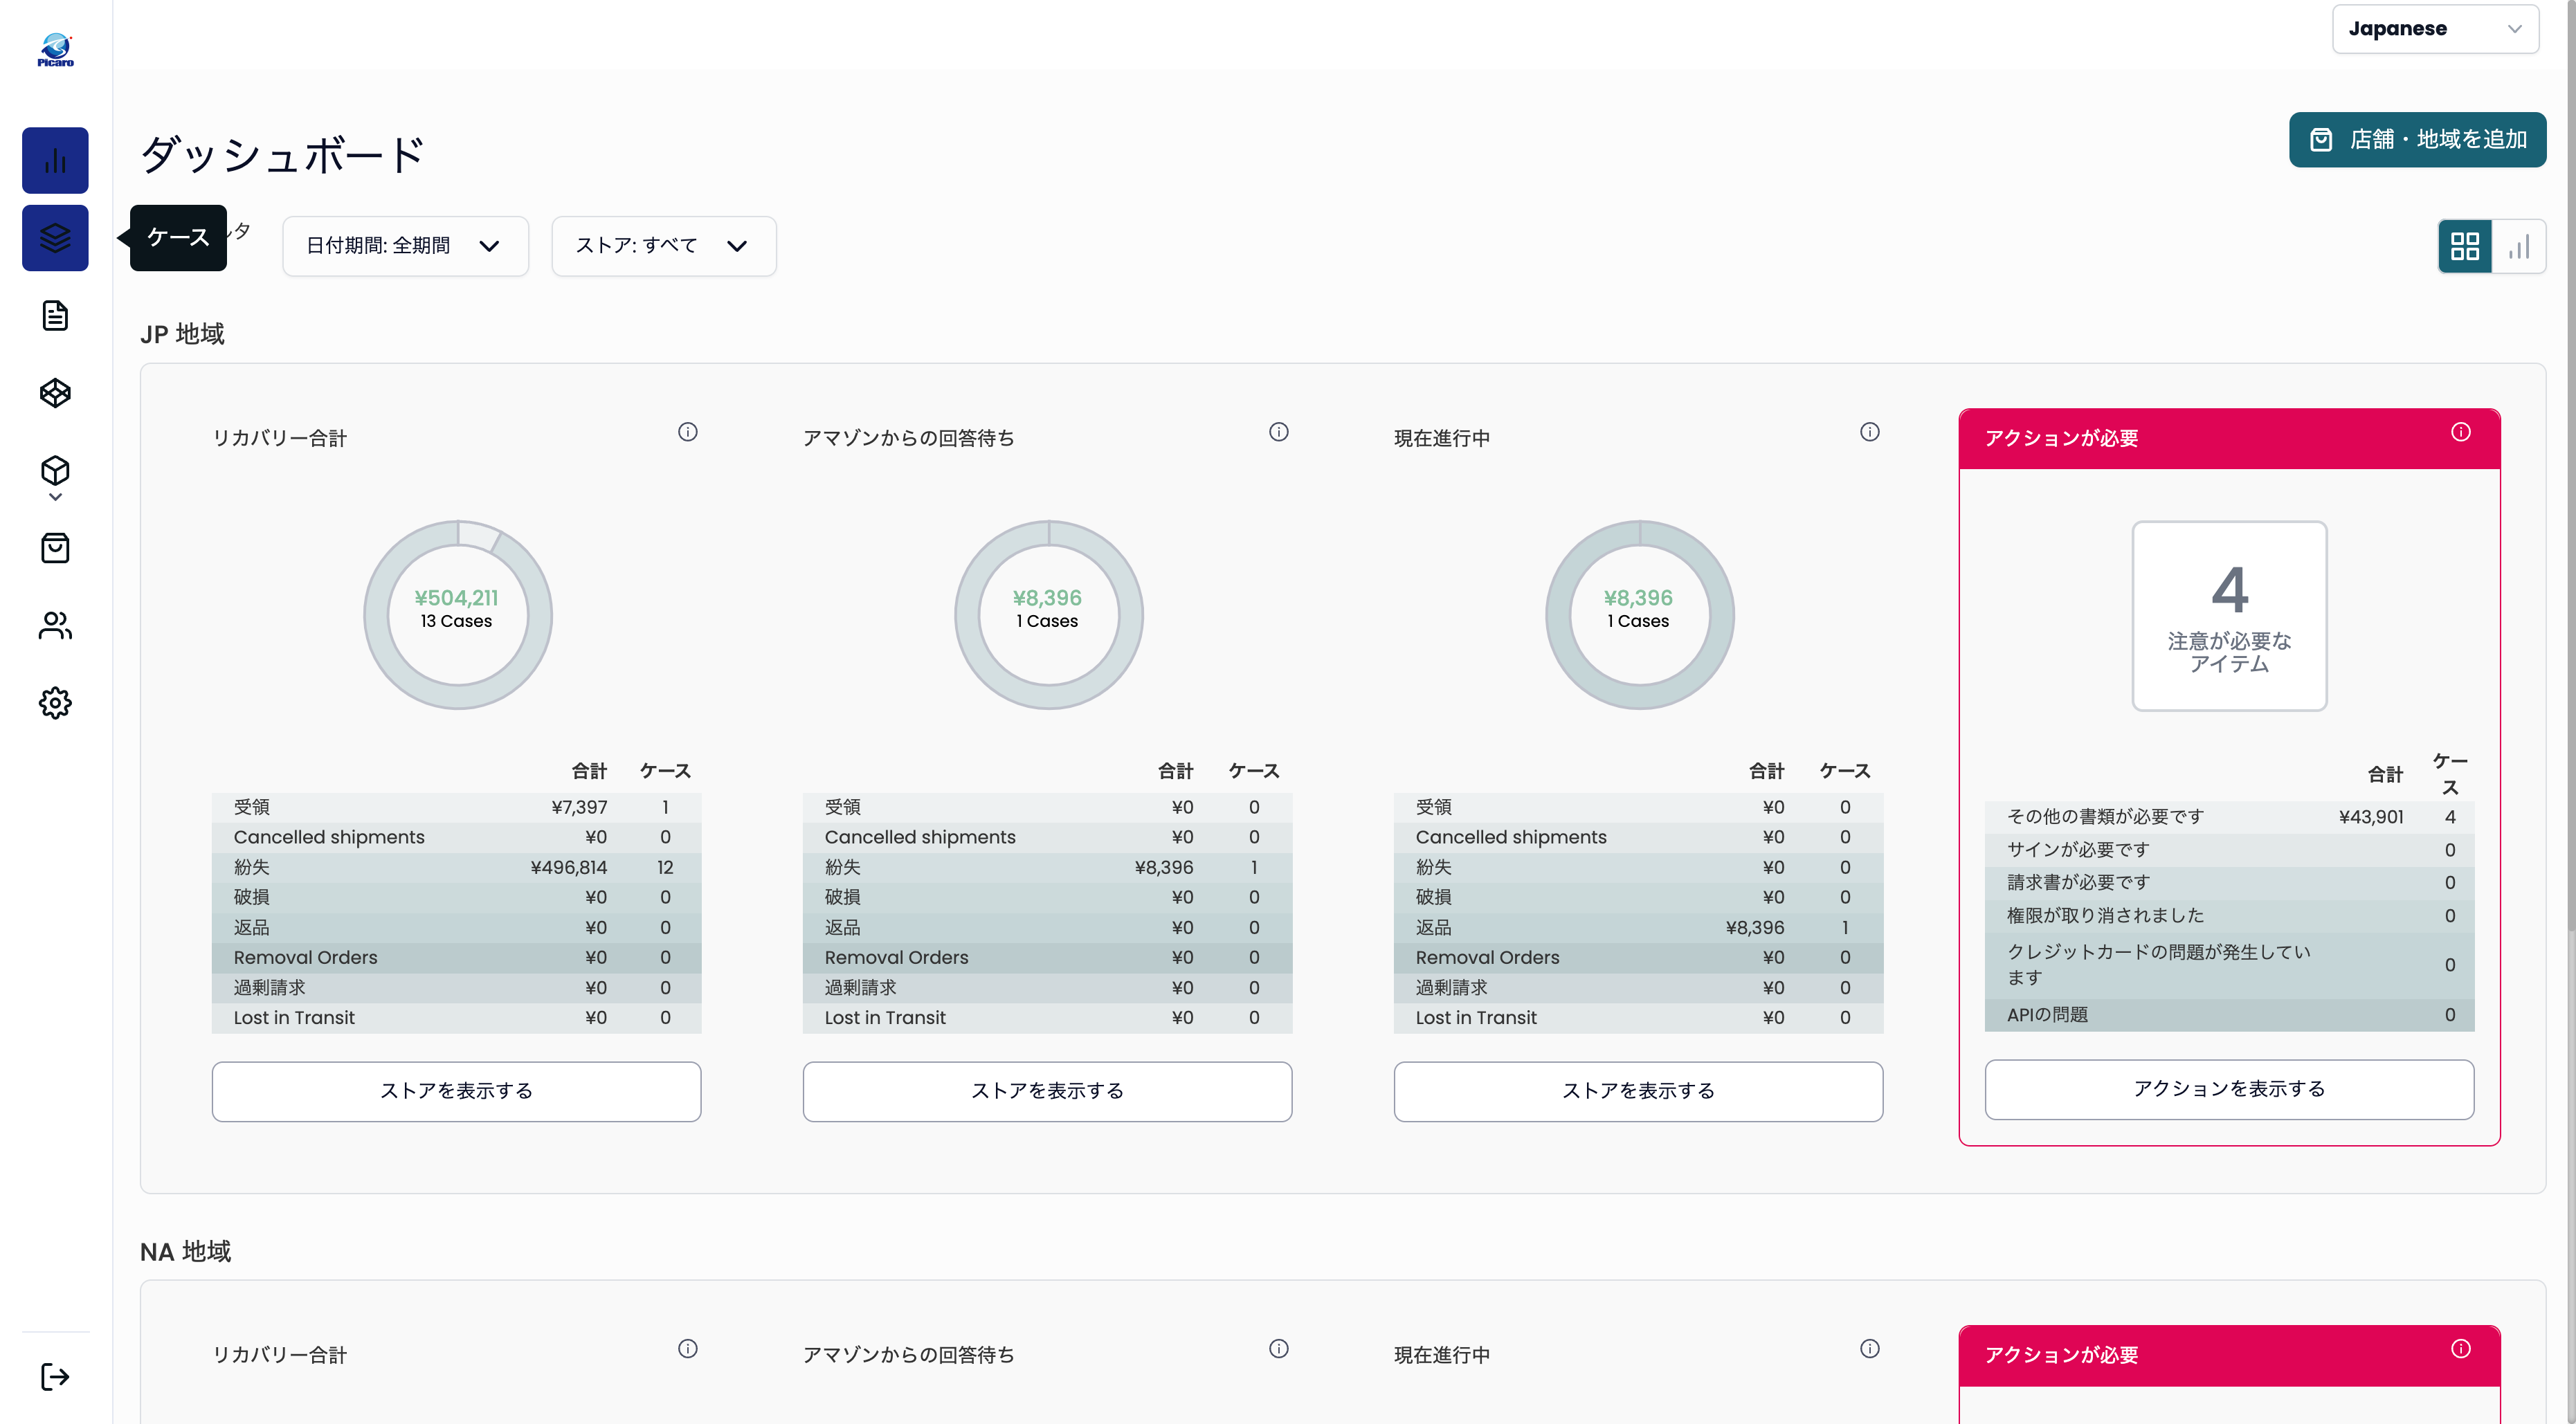
Task: Click the 返品 ¥8,396 row in 現在進行中
Action: click(x=1638, y=928)
